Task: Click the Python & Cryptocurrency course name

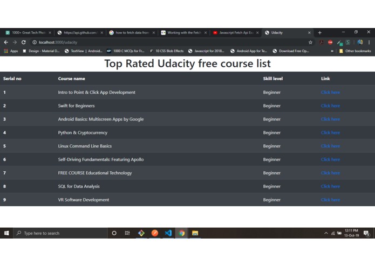Action: [x=83, y=132]
